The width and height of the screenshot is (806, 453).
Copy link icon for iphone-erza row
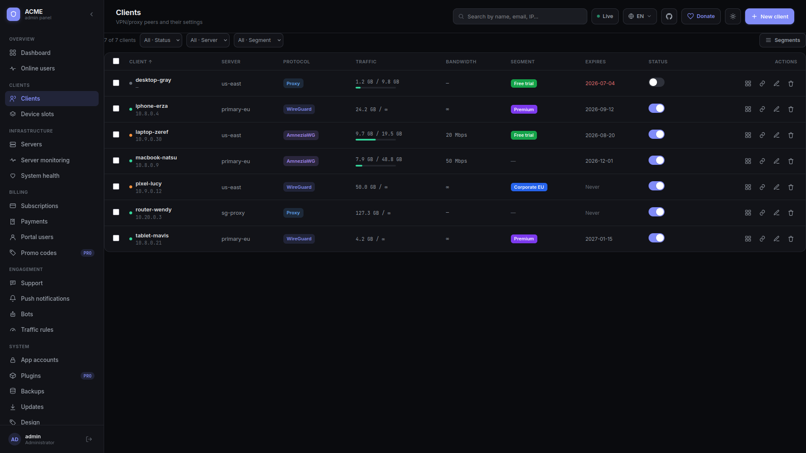pos(762,109)
